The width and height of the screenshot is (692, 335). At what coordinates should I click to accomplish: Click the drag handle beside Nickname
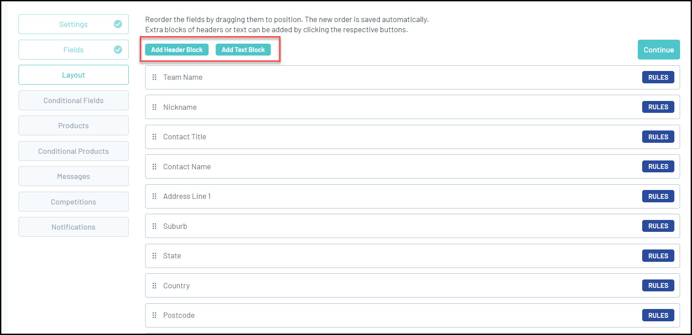pyautogui.click(x=154, y=107)
